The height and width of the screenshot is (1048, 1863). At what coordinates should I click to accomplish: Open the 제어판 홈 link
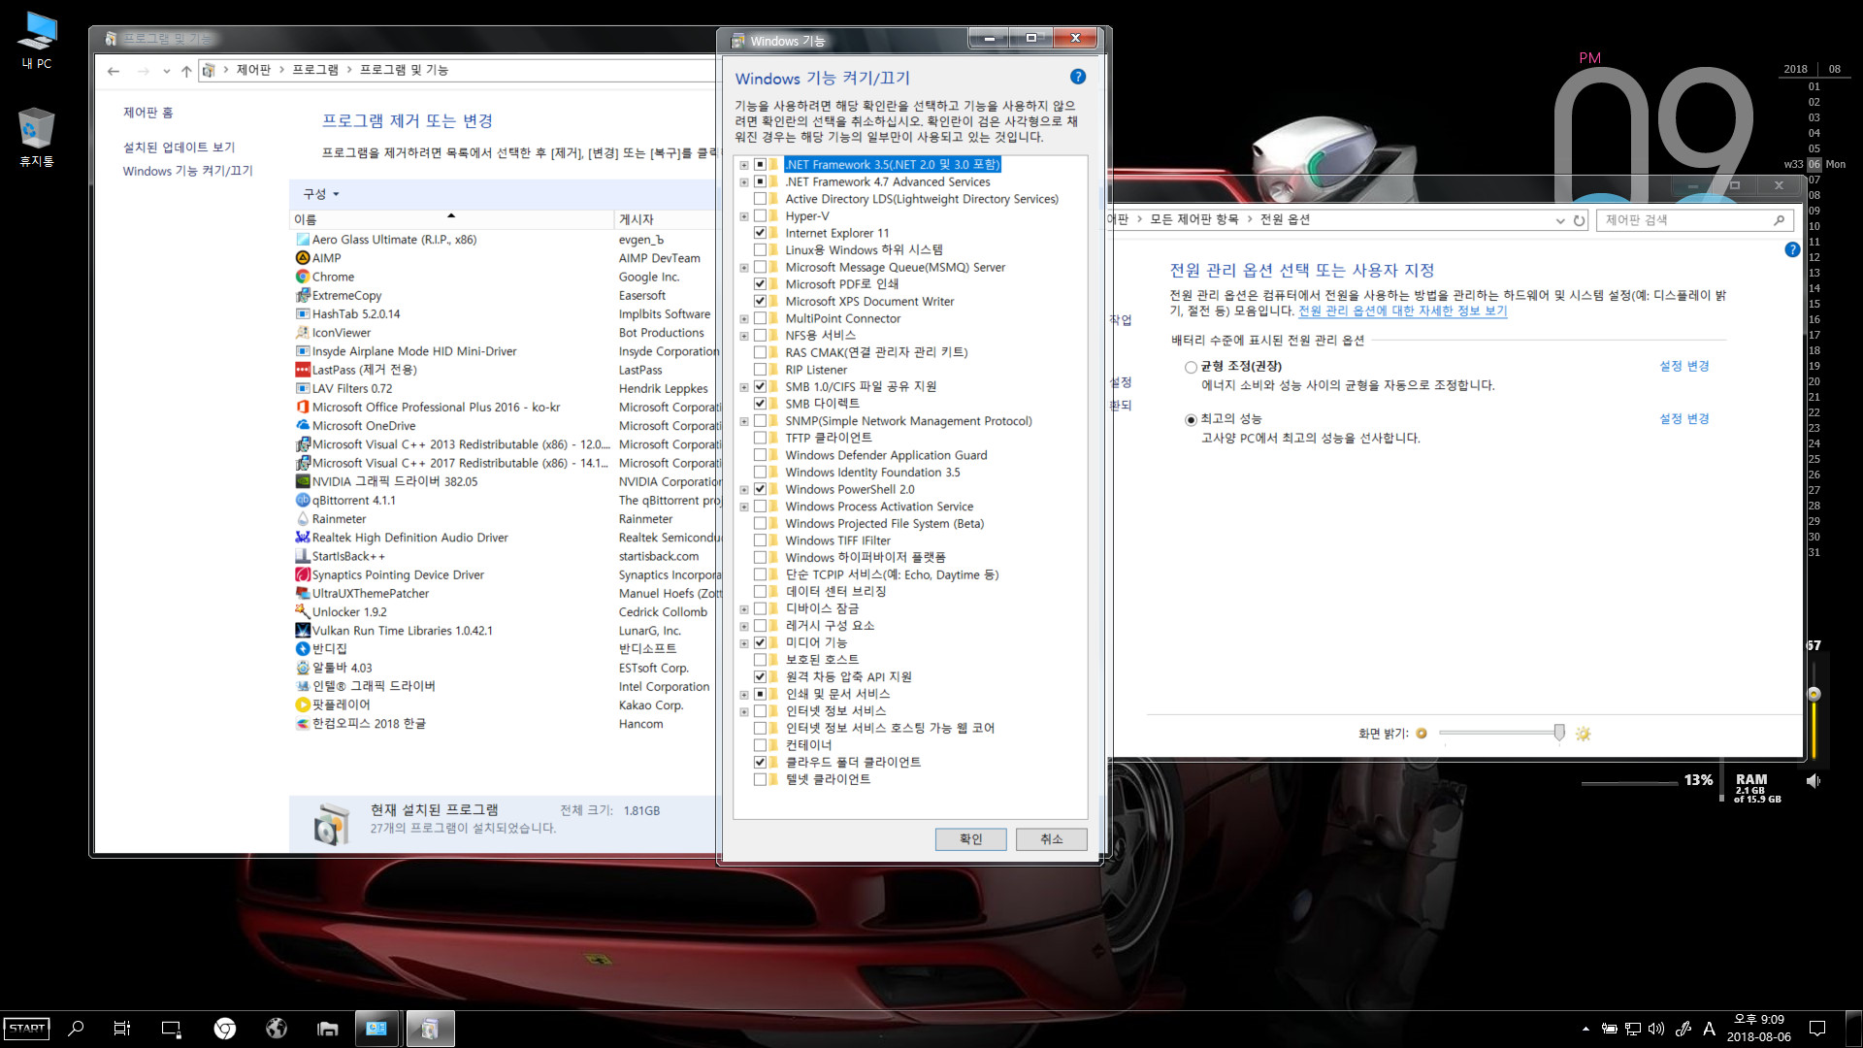pyautogui.click(x=147, y=113)
